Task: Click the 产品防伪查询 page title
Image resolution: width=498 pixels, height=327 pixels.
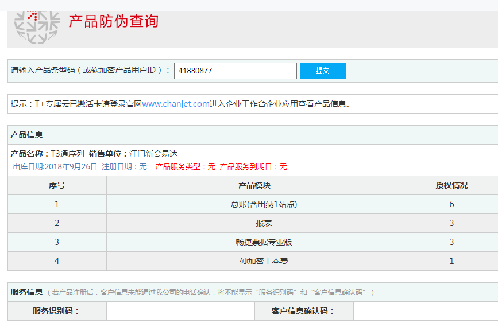Action: [113, 21]
